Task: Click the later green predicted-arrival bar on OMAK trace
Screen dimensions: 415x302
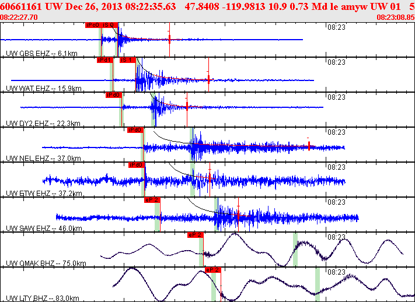Action: pos(295,250)
